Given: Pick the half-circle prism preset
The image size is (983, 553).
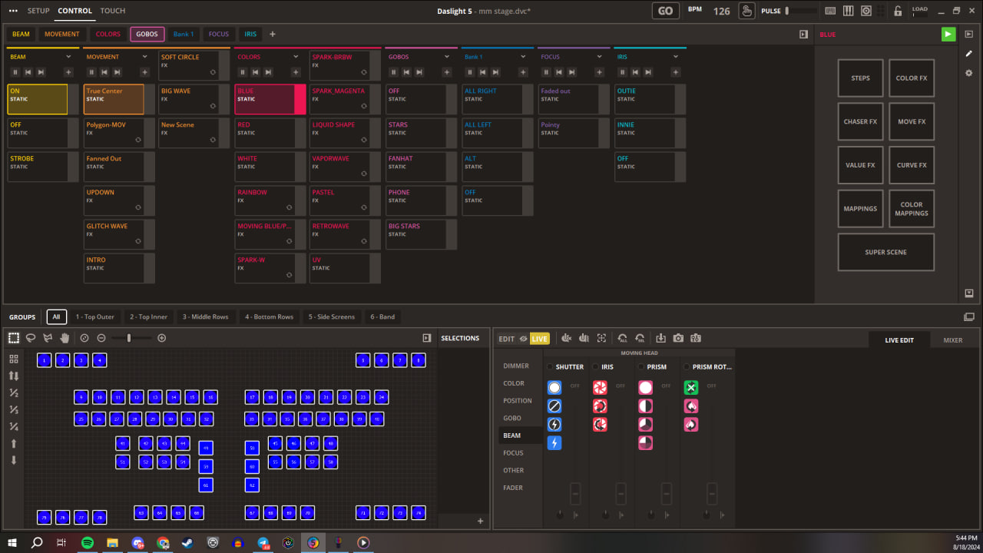Looking at the screenshot, I should point(645,406).
